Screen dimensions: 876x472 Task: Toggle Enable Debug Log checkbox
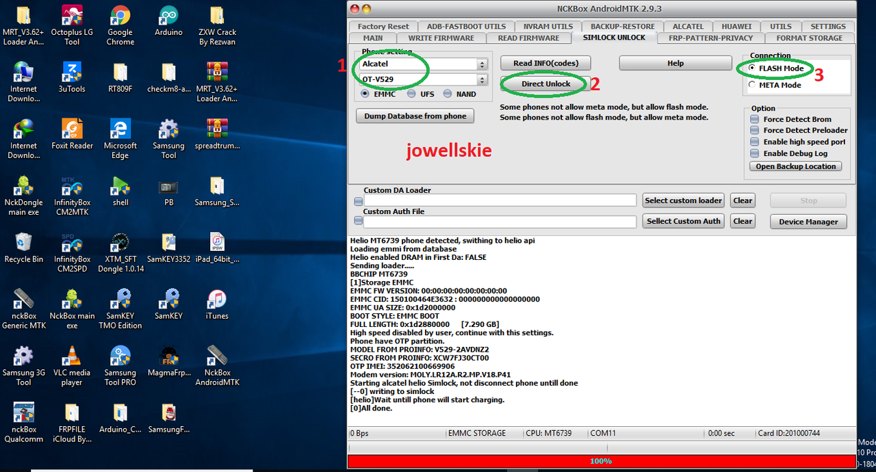pos(754,153)
